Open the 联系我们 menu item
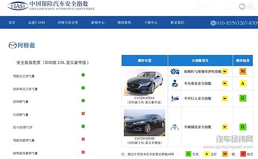 click(177, 22)
